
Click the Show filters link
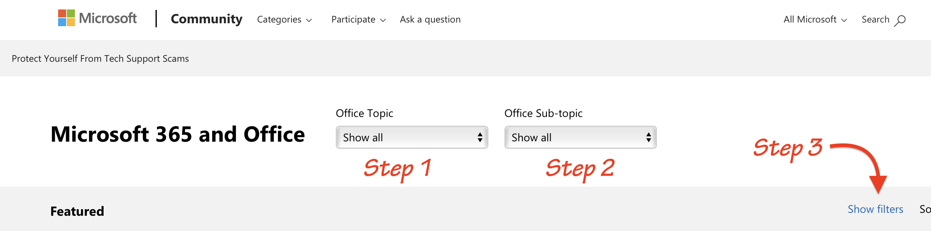coord(875,209)
